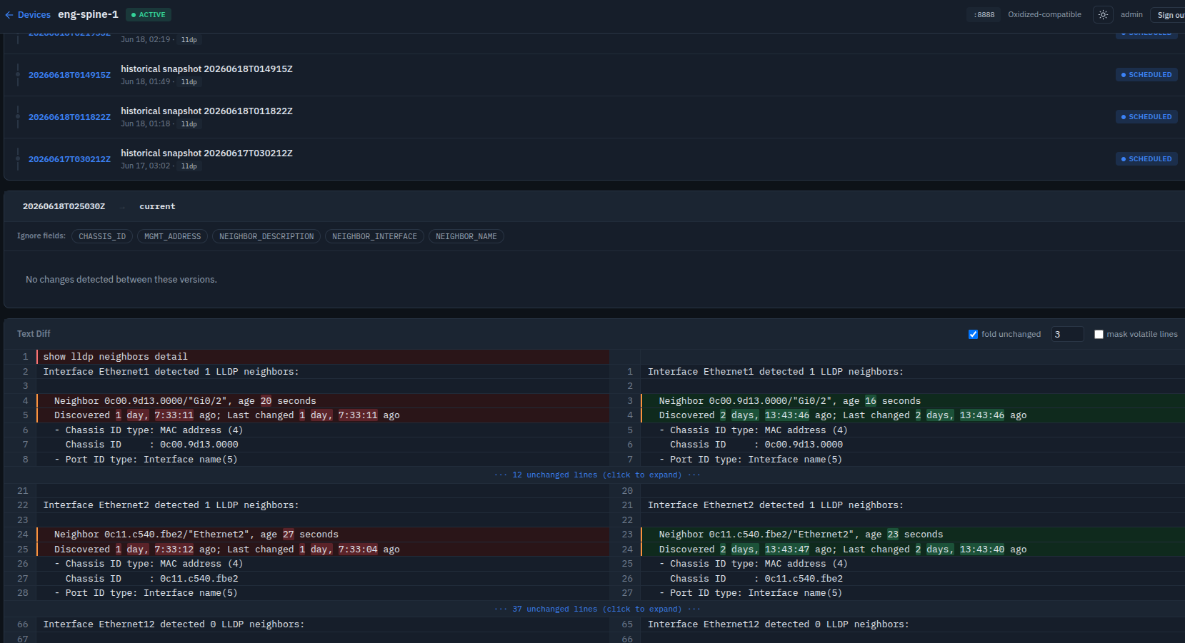
Task: Select title 'historical snapshot 20260618T011822Z'
Action: pos(206,111)
